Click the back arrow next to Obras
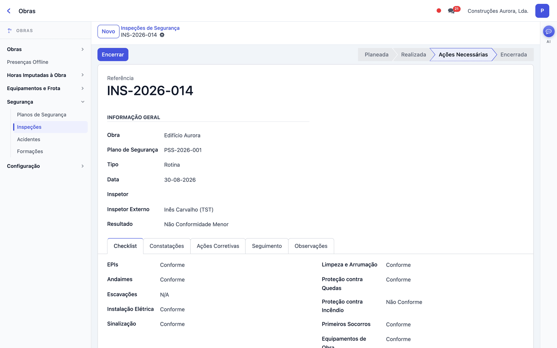557x348 pixels. pyautogui.click(x=9, y=11)
